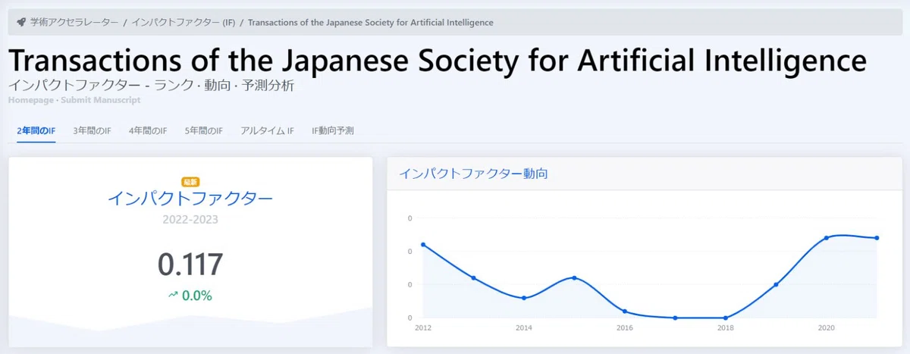This screenshot has height=354, width=910.
Task: Click the 2014 data point on chart
Action: [524, 298]
